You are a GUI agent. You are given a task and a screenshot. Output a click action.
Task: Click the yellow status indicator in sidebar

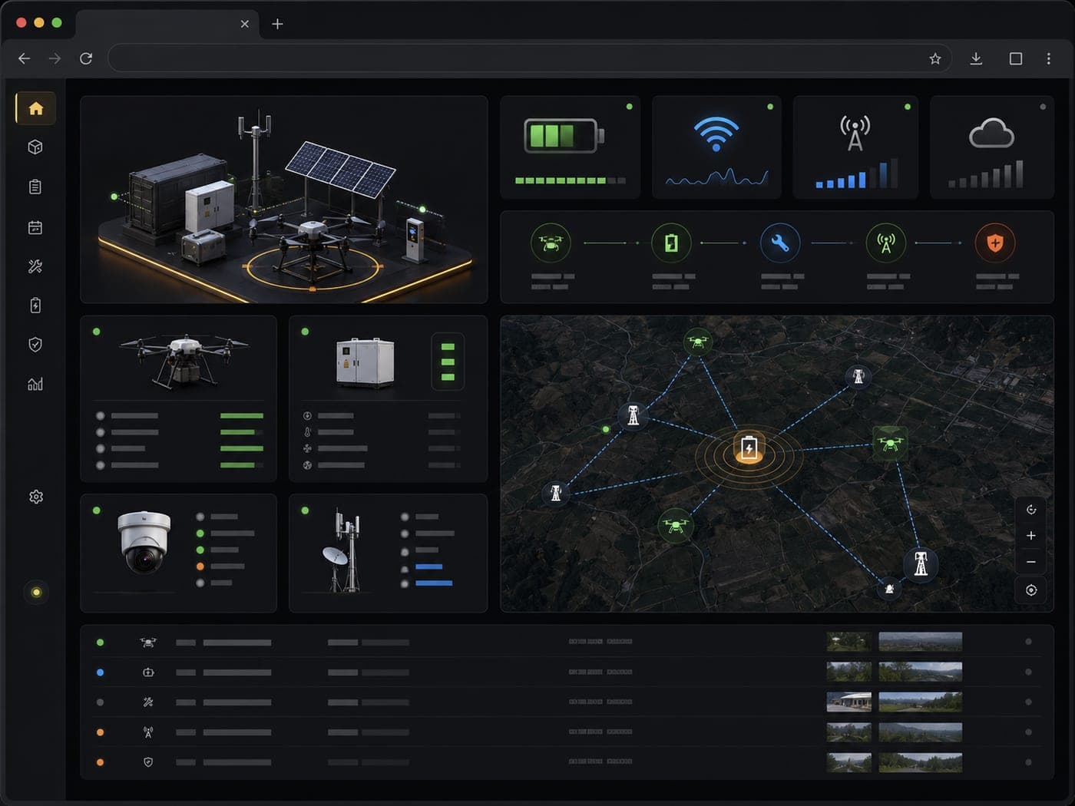36,593
